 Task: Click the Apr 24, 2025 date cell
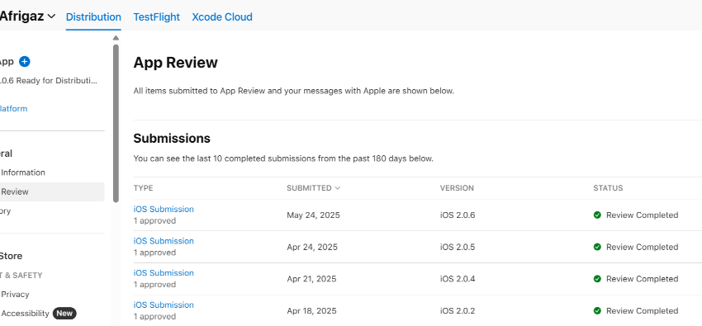point(312,247)
